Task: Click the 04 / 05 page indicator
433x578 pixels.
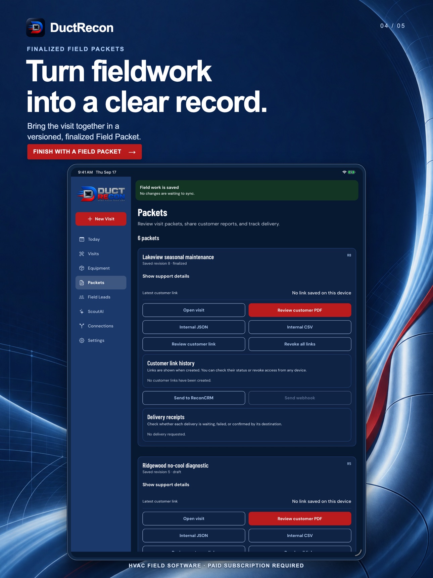Action: click(392, 26)
